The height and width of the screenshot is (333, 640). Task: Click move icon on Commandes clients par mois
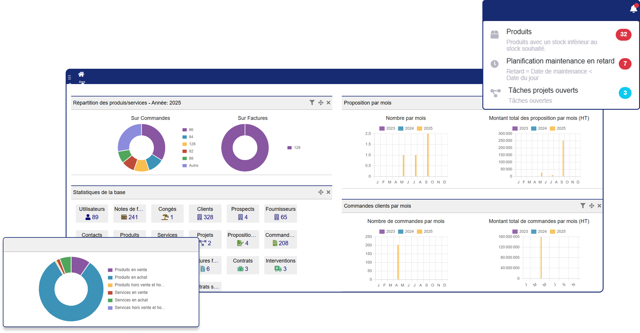click(x=592, y=206)
